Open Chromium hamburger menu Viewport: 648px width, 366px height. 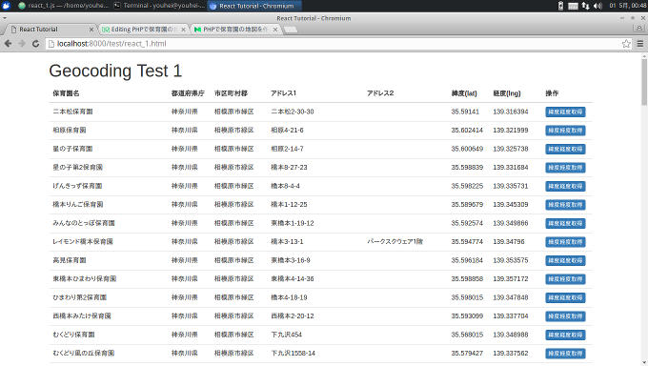(640, 44)
